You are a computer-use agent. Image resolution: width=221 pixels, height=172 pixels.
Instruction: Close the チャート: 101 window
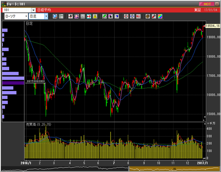[x=217, y=4]
